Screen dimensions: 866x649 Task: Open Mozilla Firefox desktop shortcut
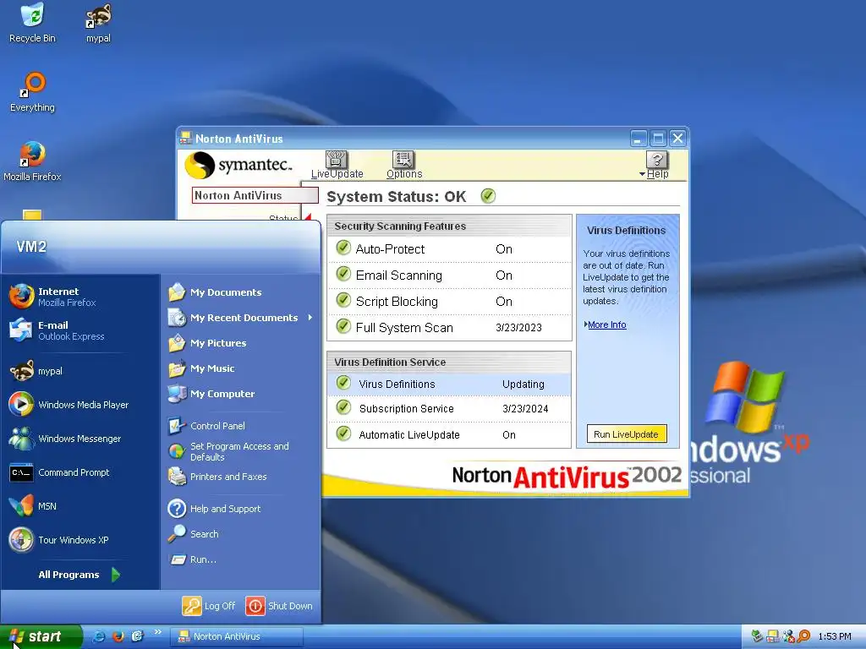click(33, 161)
